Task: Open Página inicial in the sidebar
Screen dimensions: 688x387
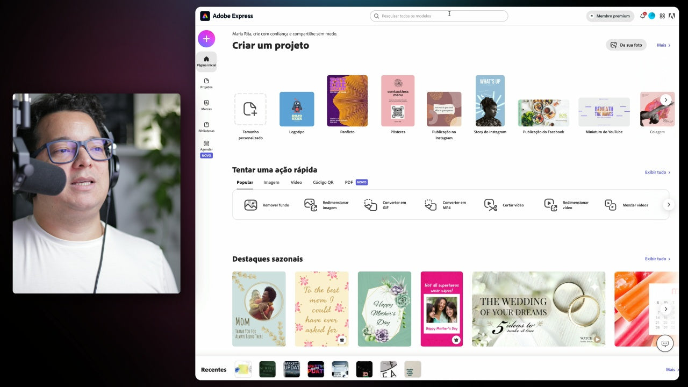Action: [x=206, y=62]
